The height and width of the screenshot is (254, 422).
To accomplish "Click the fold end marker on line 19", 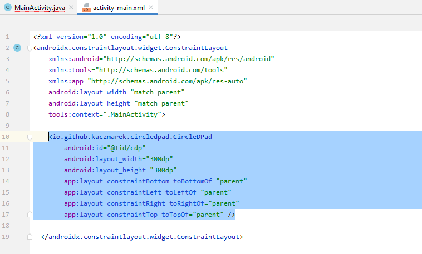I will tap(30, 237).
